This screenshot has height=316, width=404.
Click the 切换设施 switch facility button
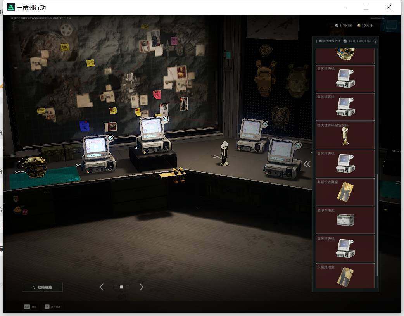click(42, 287)
